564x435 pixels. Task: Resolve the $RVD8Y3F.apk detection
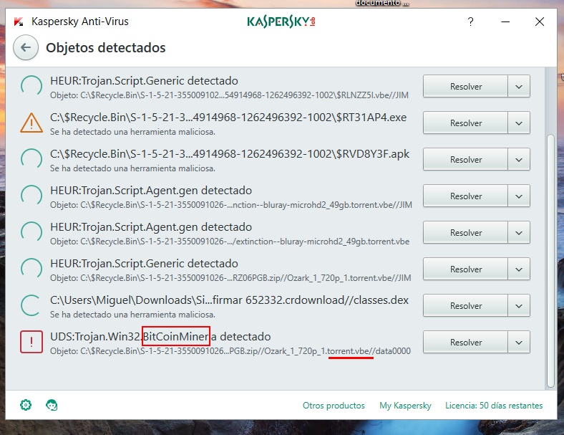click(465, 159)
